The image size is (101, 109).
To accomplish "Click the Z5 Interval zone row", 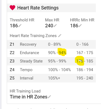I will pos(51,78).
